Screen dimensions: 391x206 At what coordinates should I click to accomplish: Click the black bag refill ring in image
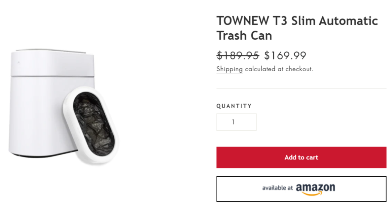click(x=92, y=125)
